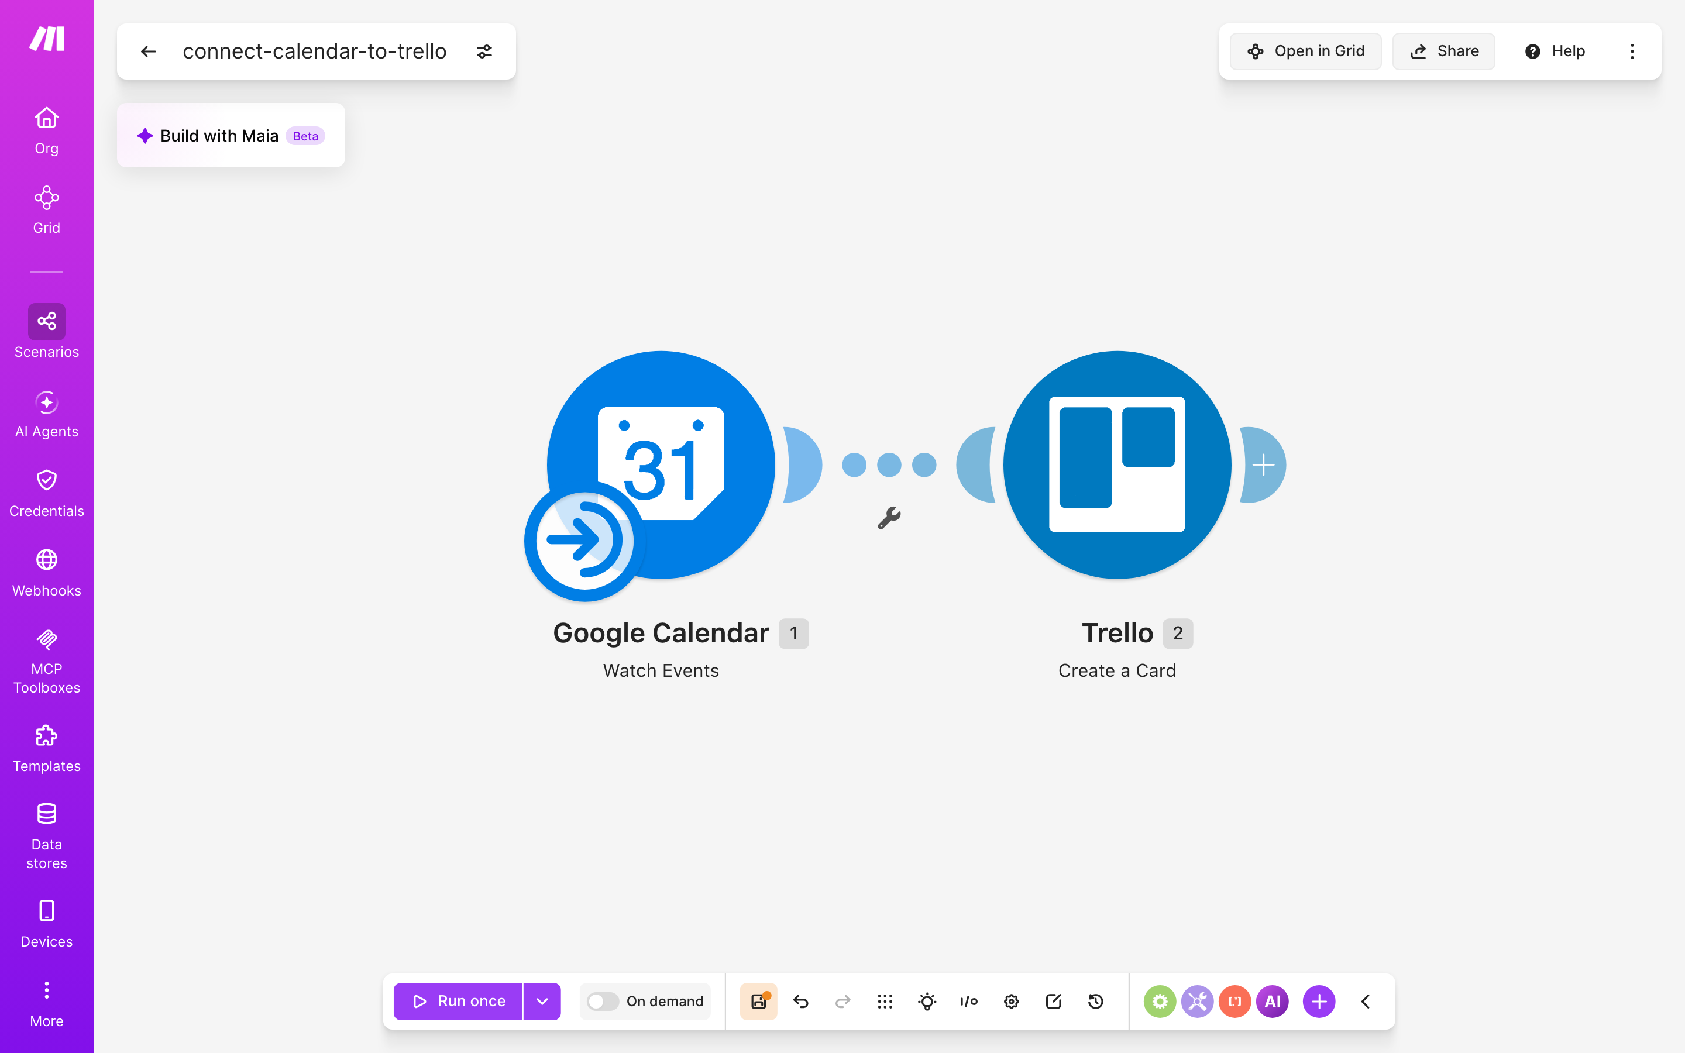Screen dimensions: 1685x1053
Task: Open Webhooks section
Action: pos(47,573)
